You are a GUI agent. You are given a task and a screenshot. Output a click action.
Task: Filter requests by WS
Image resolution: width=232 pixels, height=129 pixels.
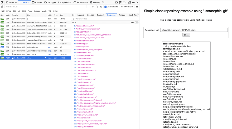50,11
